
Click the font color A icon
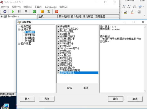click(x=132, y=12)
